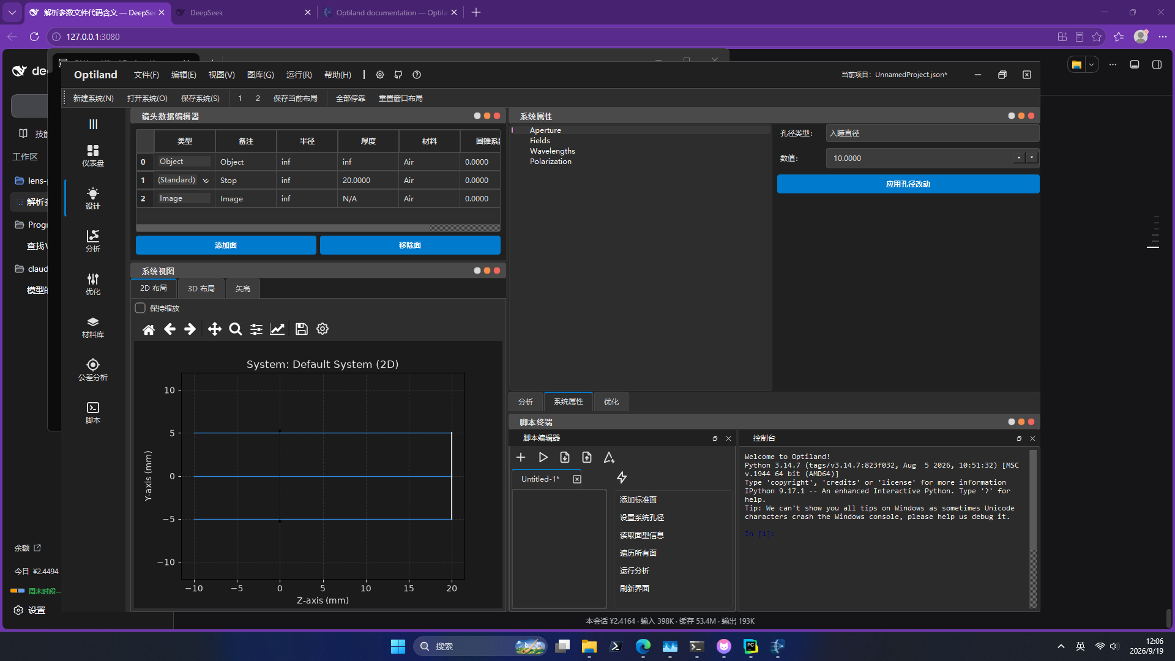Click 保存当前布局 in the toolbar
The width and height of the screenshot is (1175, 661).
(x=296, y=98)
